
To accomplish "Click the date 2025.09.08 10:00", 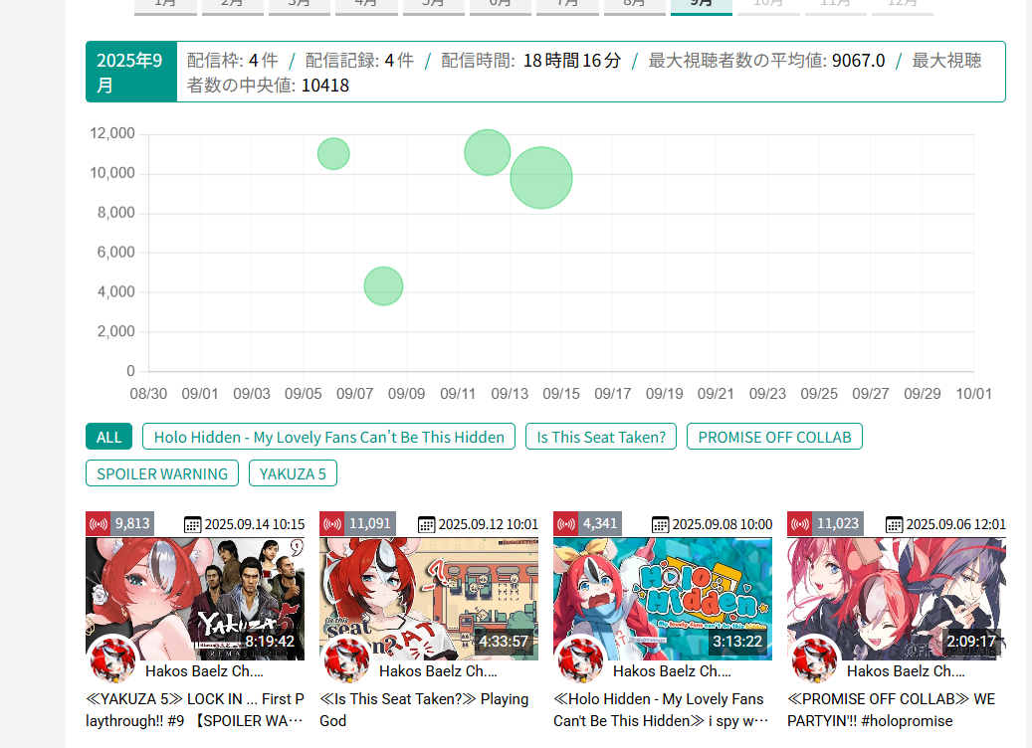I will pyautogui.click(x=722, y=524).
